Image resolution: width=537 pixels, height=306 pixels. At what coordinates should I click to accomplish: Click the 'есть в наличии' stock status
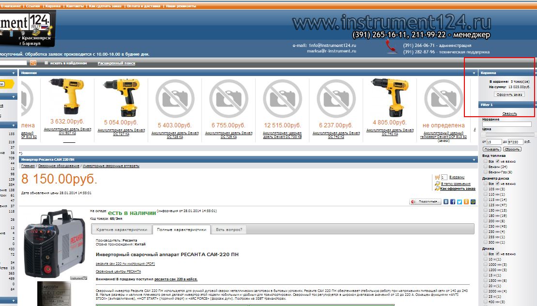click(x=132, y=213)
